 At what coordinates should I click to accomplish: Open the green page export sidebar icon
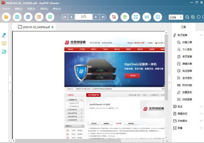4,52
